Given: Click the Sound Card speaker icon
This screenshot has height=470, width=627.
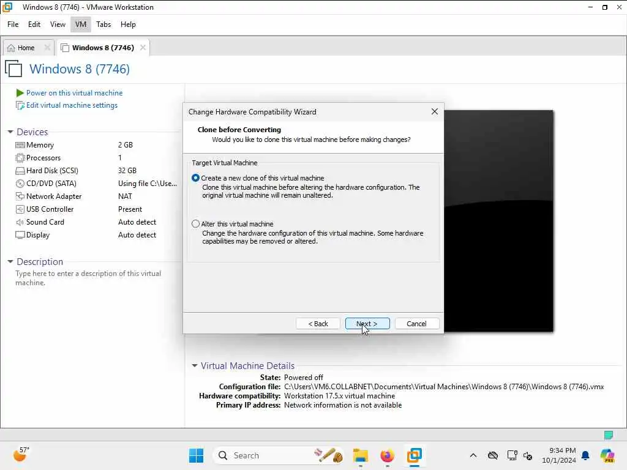Looking at the screenshot, I should coord(20,222).
